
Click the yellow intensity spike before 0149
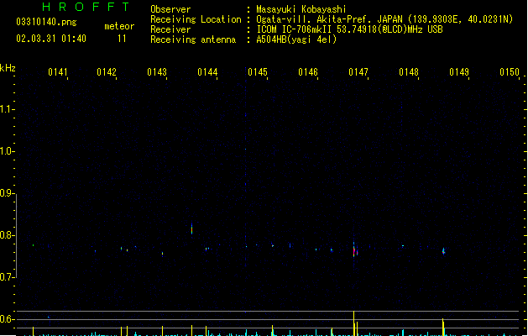pyautogui.click(x=443, y=327)
